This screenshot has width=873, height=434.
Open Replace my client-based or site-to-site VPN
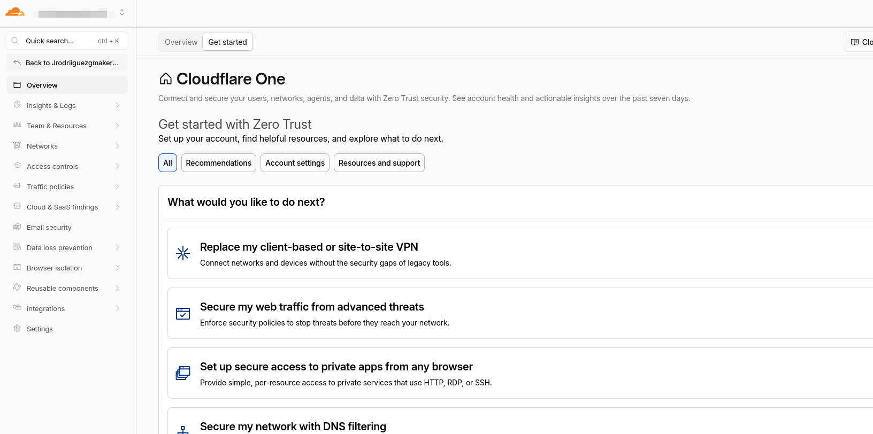(x=520, y=253)
